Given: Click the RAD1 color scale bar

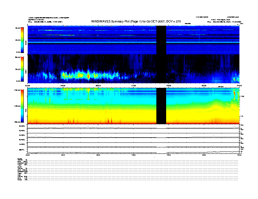Looking at the screenshot, I should [x=22, y=69].
